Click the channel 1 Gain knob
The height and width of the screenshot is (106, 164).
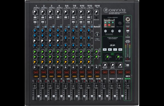[35, 12]
